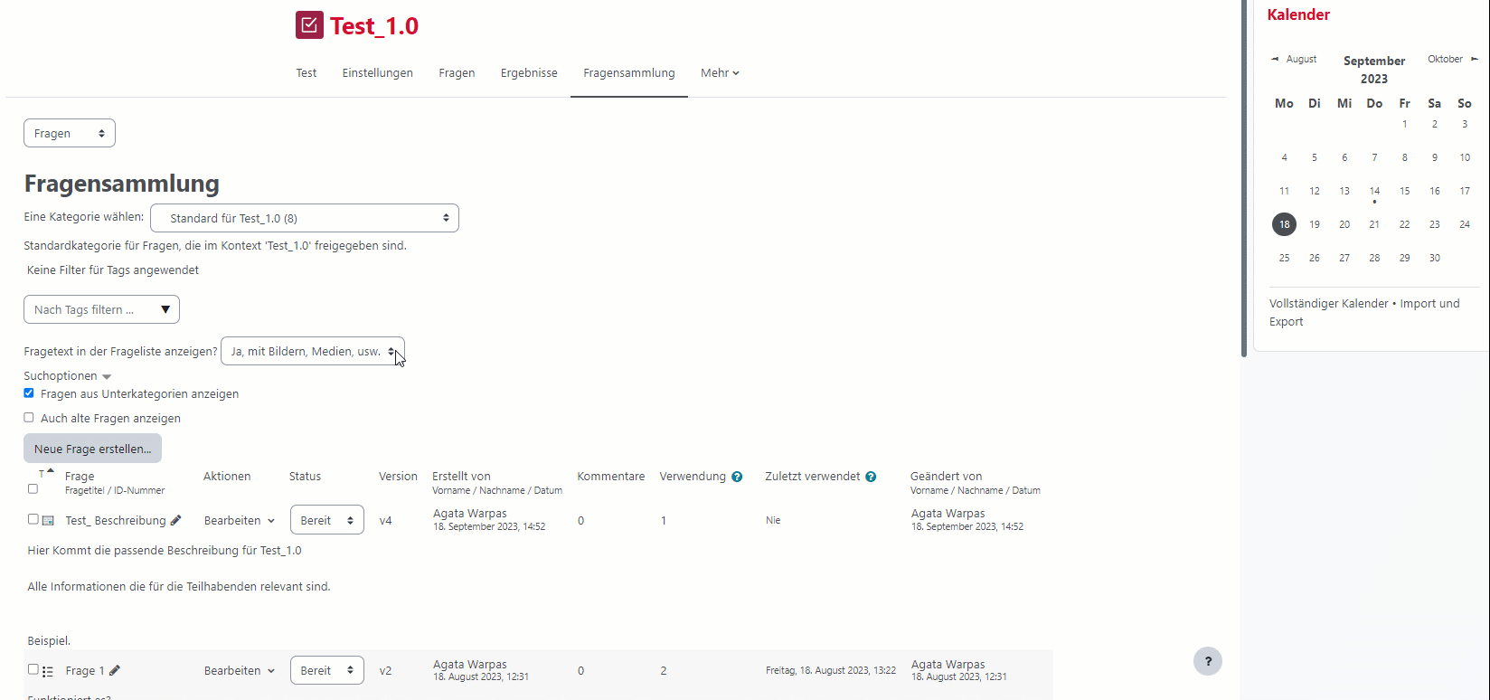Tick the checkbox for Test_ Beschreibung row

tap(33, 519)
